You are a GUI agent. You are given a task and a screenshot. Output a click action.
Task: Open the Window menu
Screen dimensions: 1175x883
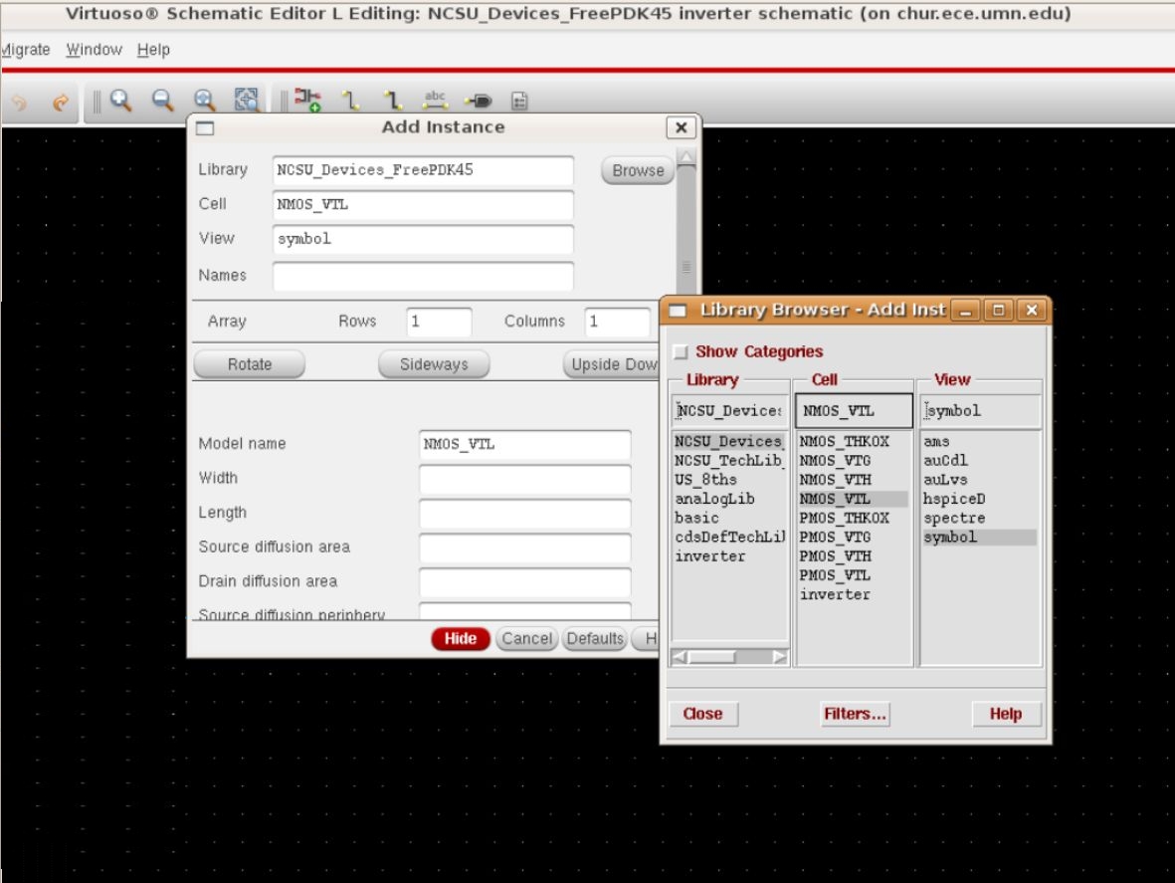click(x=94, y=49)
